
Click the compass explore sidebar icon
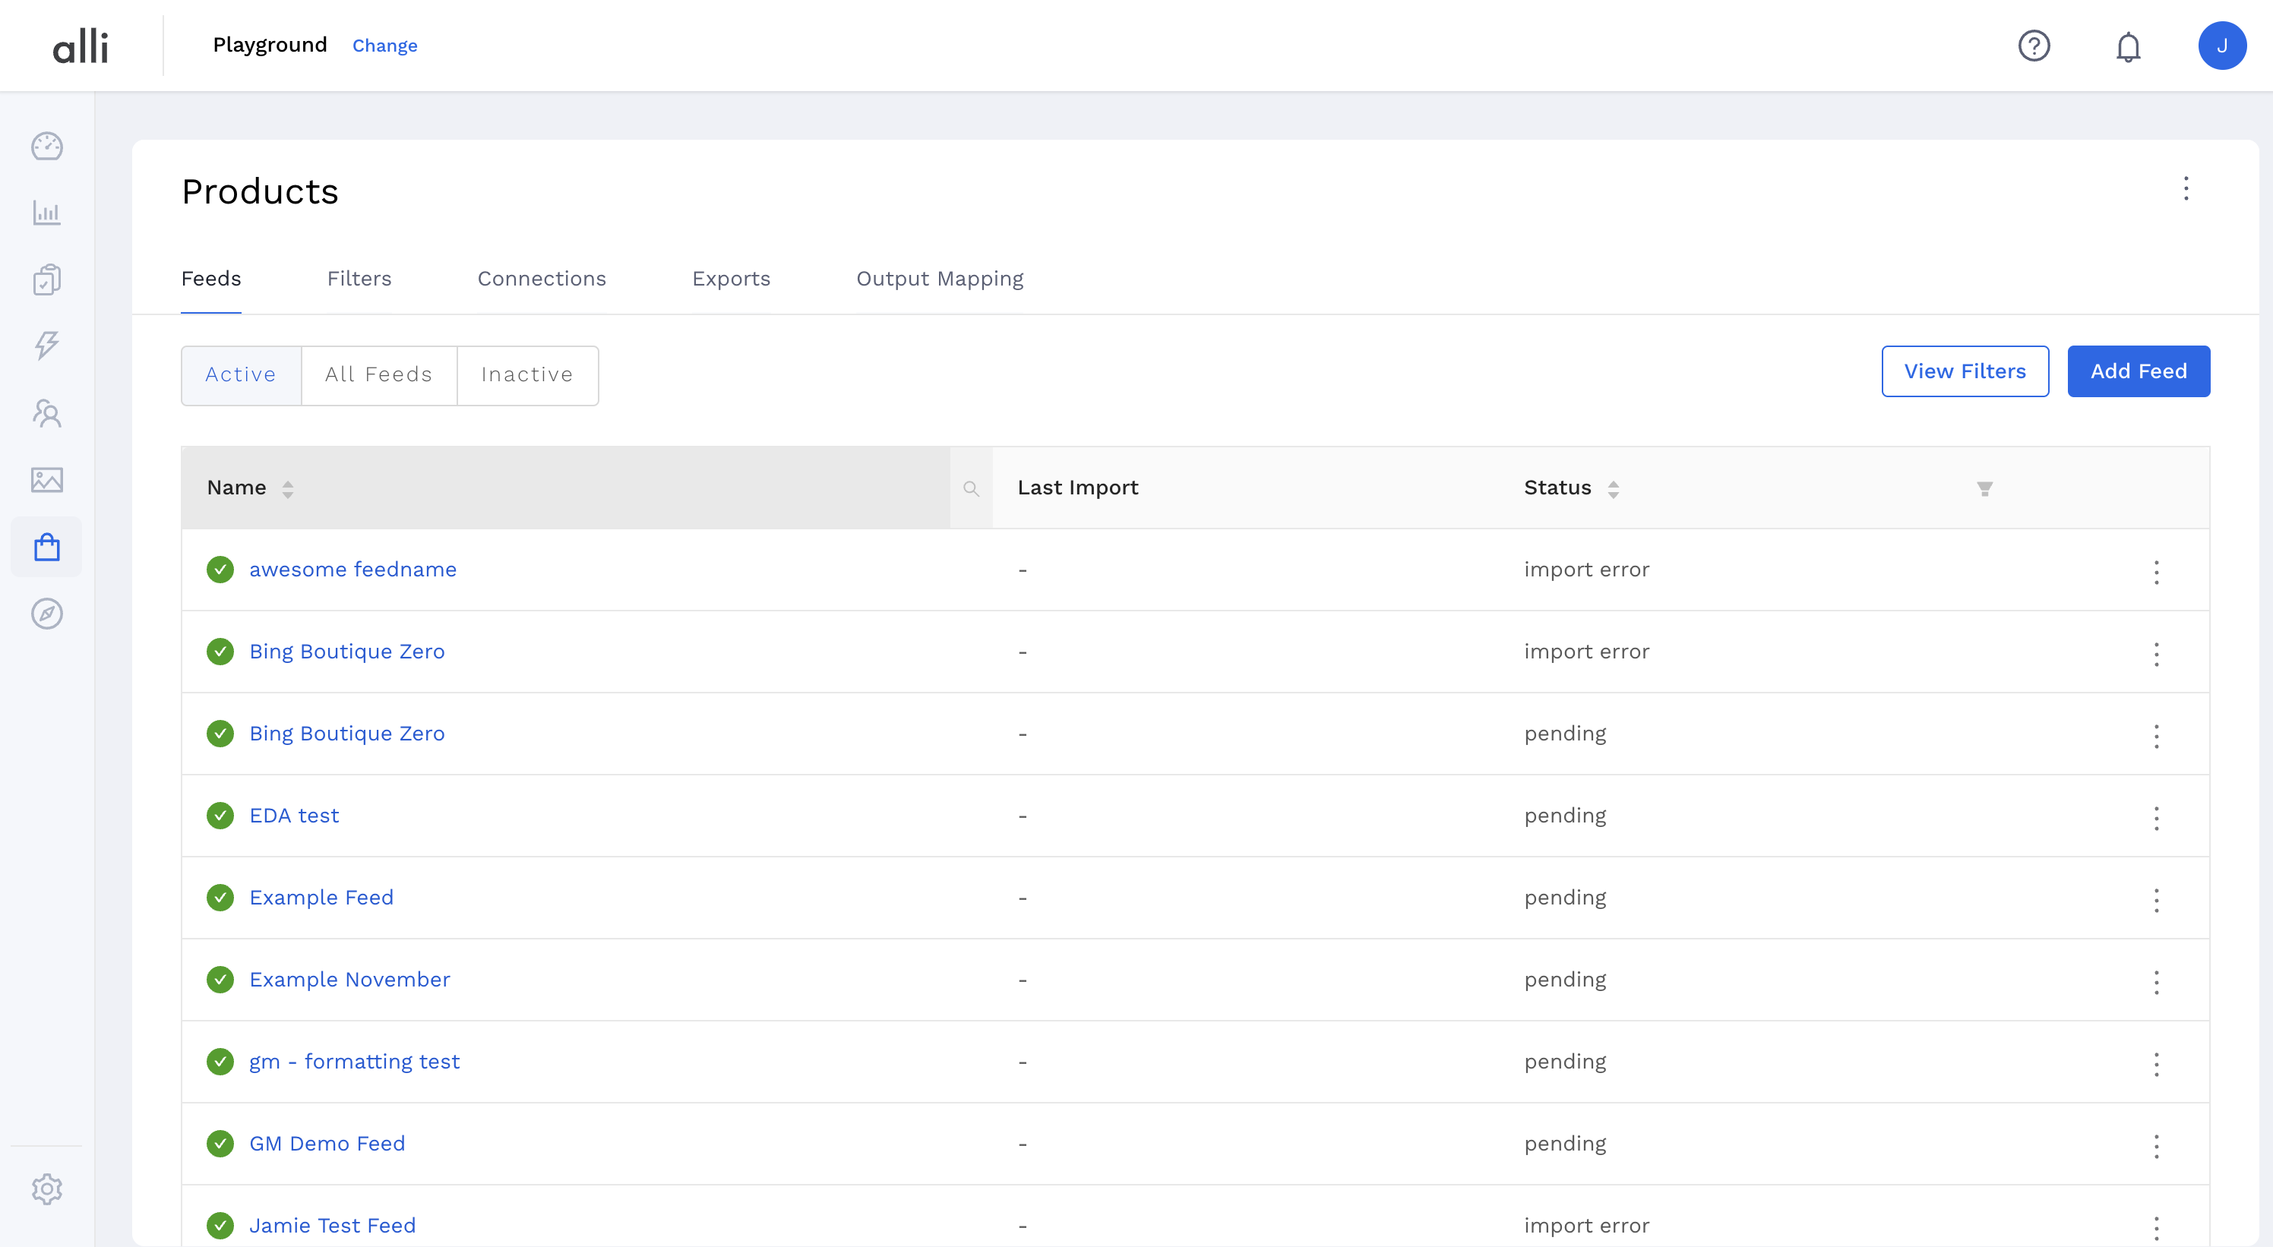click(x=47, y=614)
